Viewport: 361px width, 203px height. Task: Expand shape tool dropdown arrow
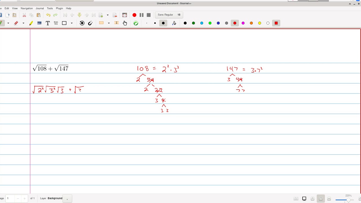72,23
